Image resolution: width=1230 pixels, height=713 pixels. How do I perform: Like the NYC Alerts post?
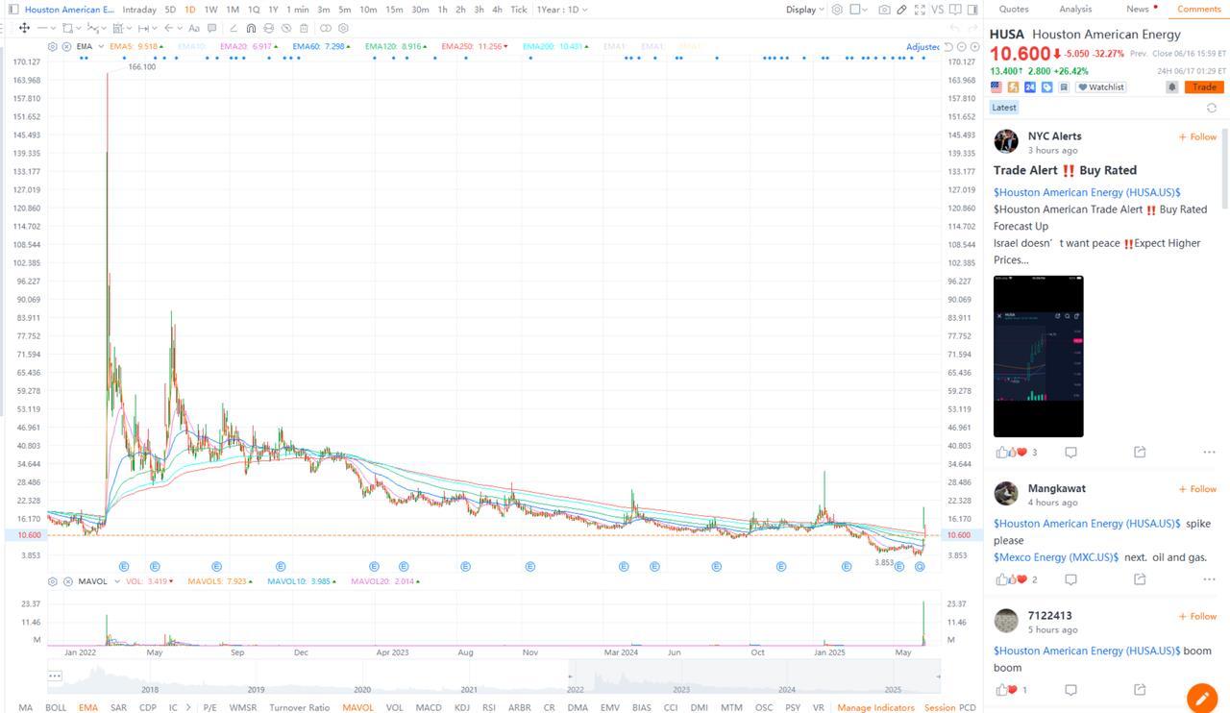point(1002,452)
